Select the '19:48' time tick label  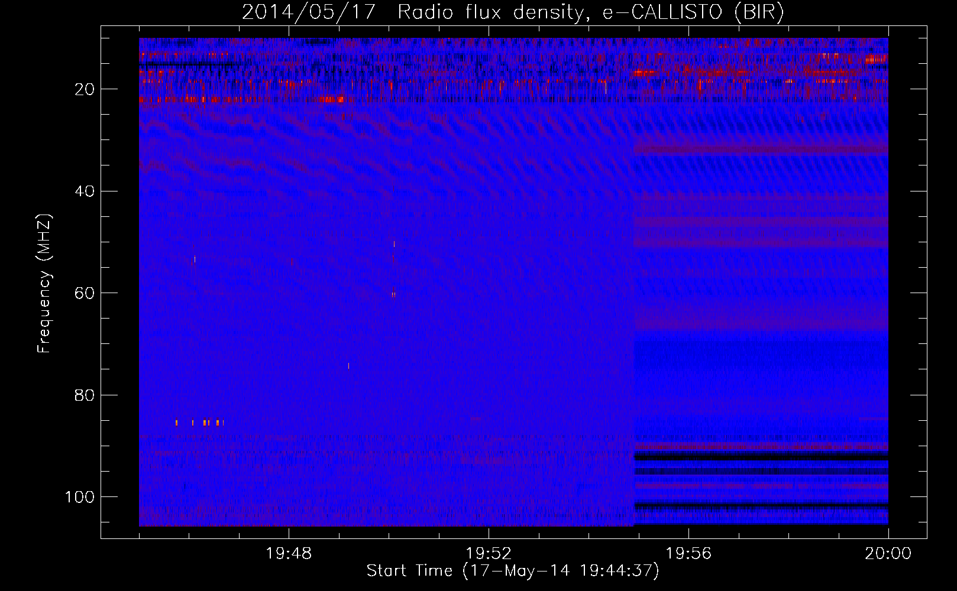[x=289, y=554]
